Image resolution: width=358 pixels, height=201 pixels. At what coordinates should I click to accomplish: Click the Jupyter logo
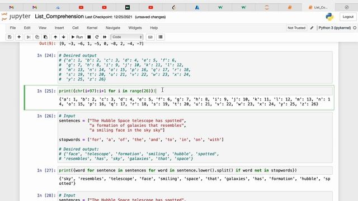pos(16,17)
